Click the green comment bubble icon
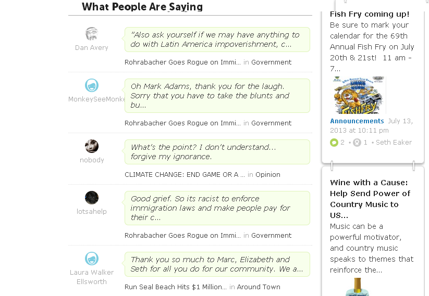Screen dimensions: 429x296 pyautogui.click(x=334, y=143)
